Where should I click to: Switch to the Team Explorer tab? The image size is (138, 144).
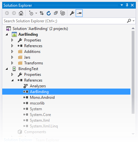tap(47, 140)
